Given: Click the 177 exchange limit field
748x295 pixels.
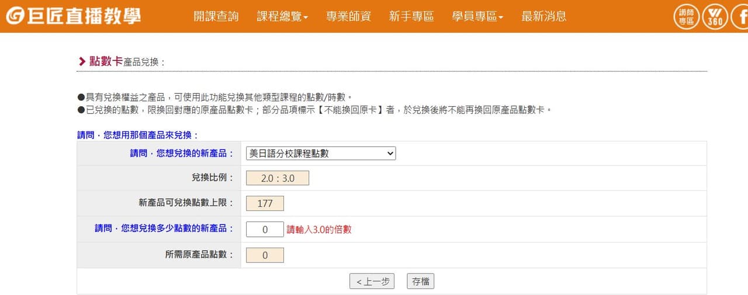Looking at the screenshot, I should (x=265, y=203).
